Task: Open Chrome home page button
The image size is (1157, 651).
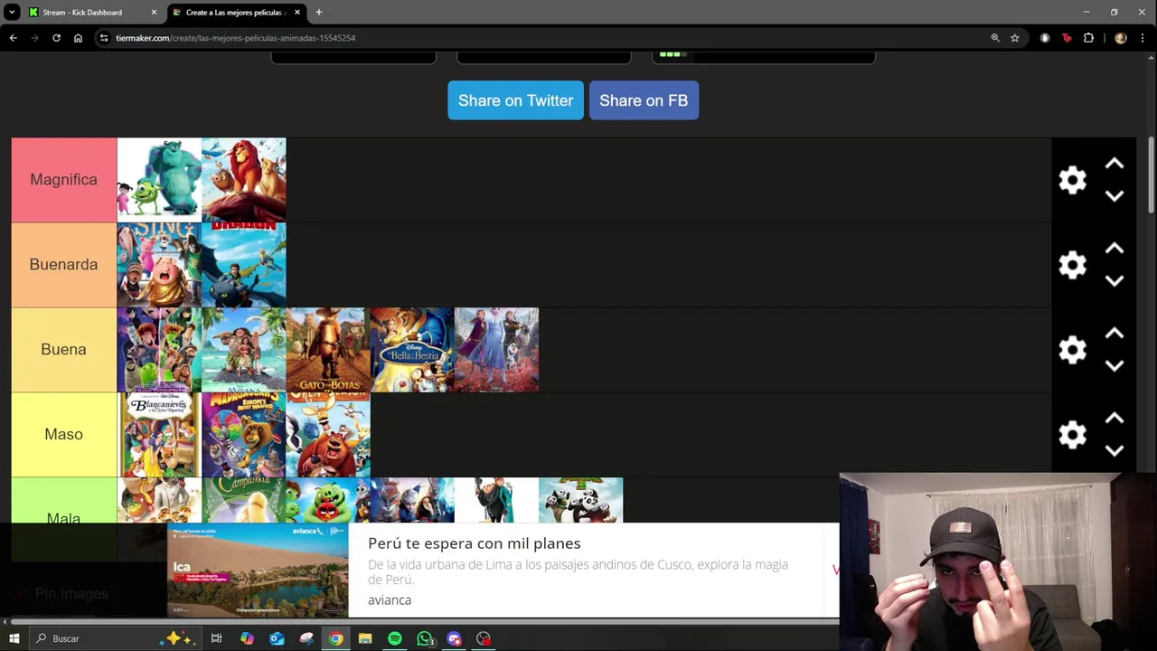Action: click(x=78, y=38)
